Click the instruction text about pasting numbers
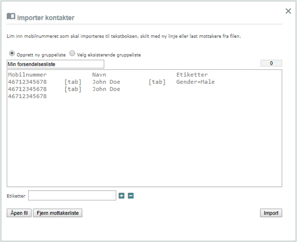This screenshot has height=242, width=297. click(x=124, y=36)
